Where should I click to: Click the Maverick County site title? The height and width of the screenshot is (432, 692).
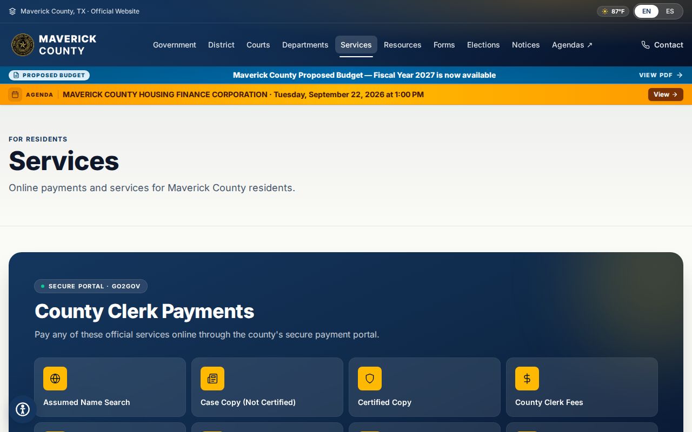click(x=68, y=45)
